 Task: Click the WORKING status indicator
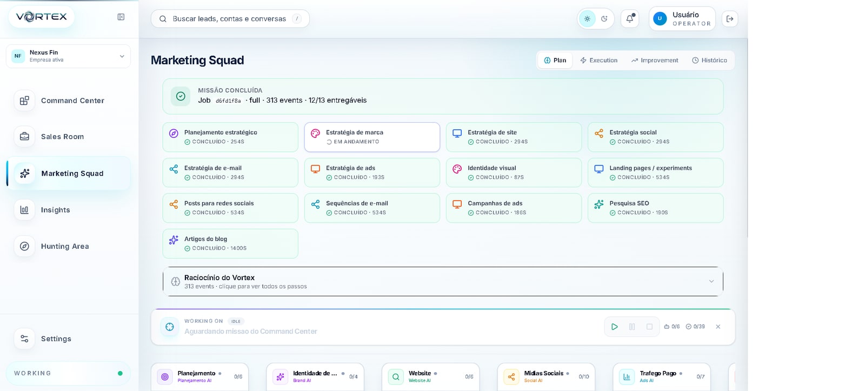[x=68, y=373]
